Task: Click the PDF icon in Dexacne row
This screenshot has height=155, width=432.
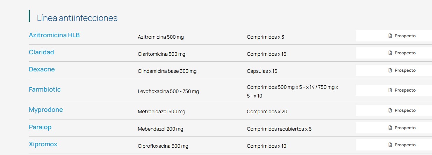Action: [390, 70]
